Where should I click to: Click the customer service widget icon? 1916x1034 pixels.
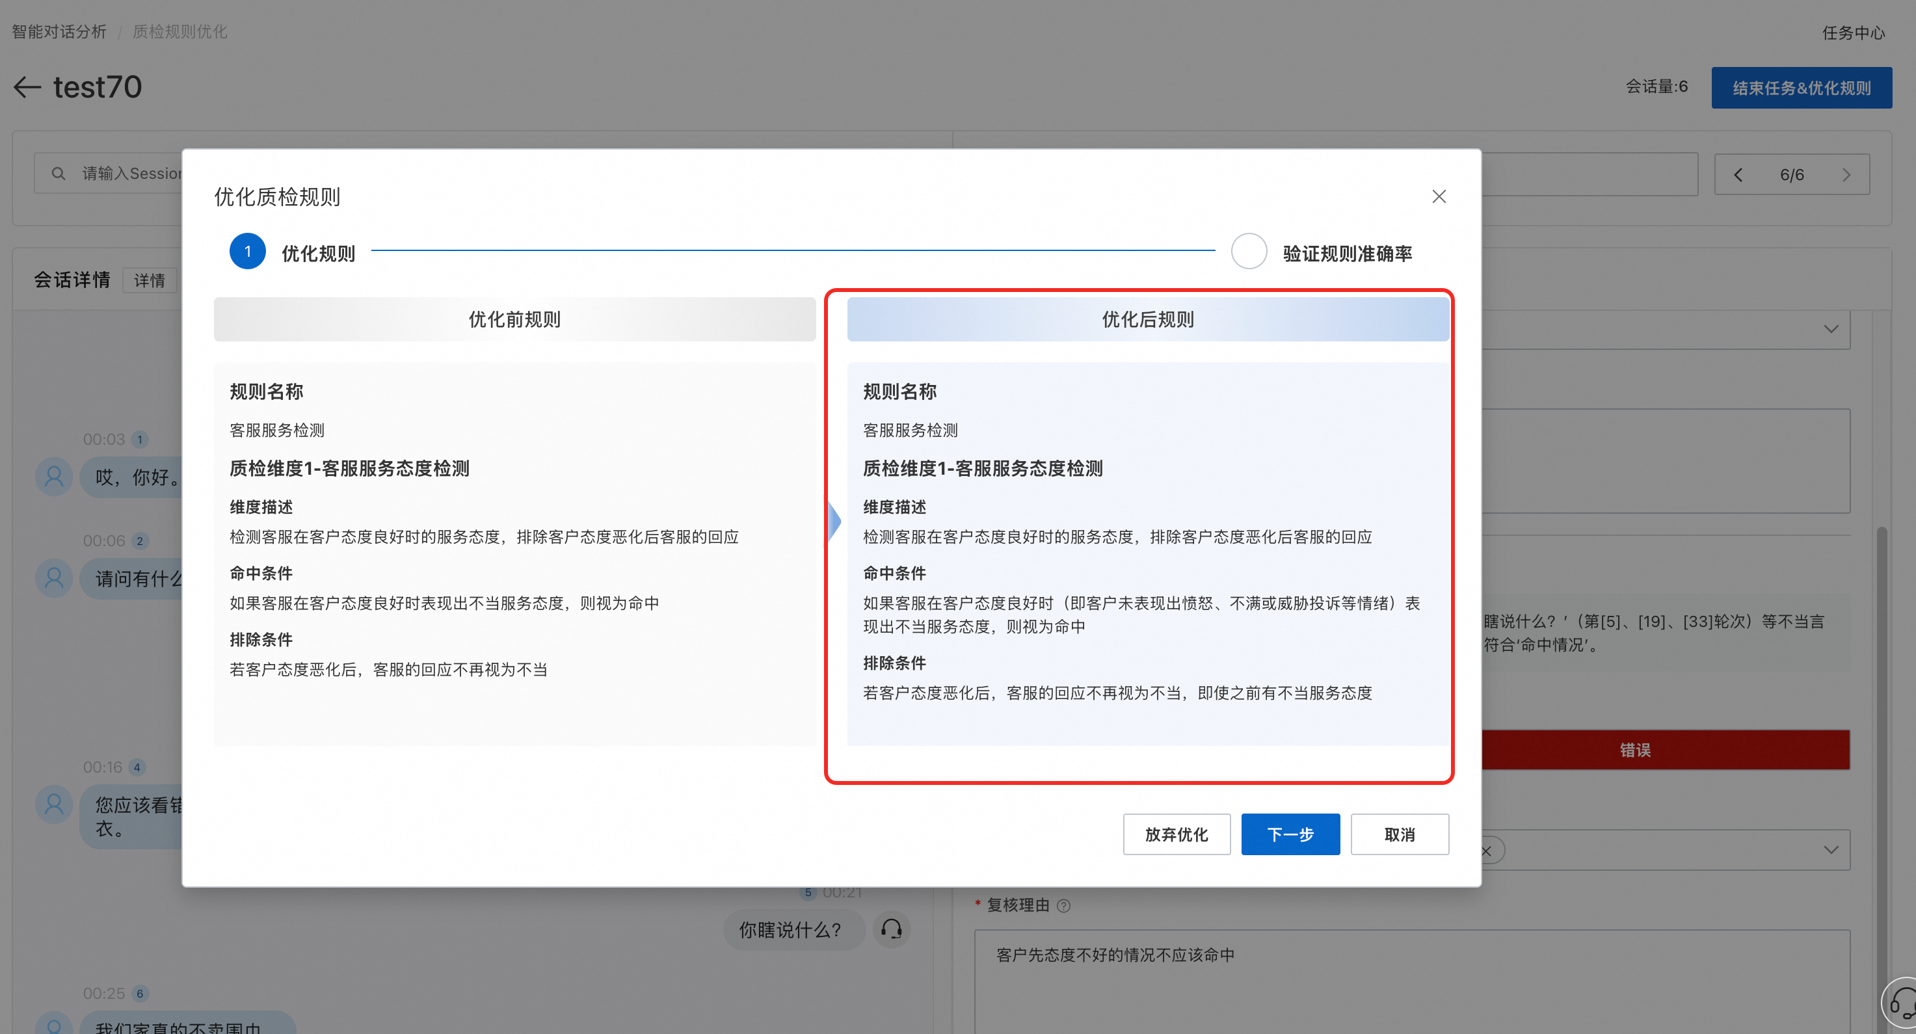pyautogui.click(x=1901, y=1004)
